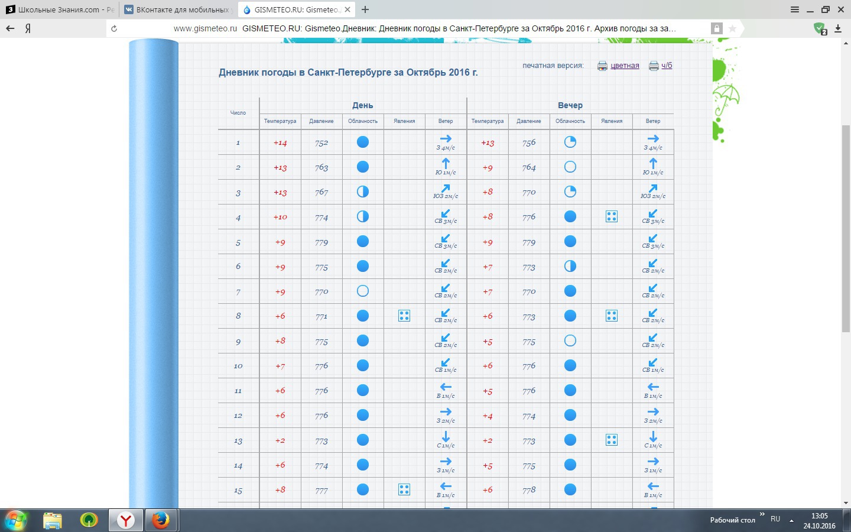Click the pressure value 752
851x532 pixels.
pos(321,142)
